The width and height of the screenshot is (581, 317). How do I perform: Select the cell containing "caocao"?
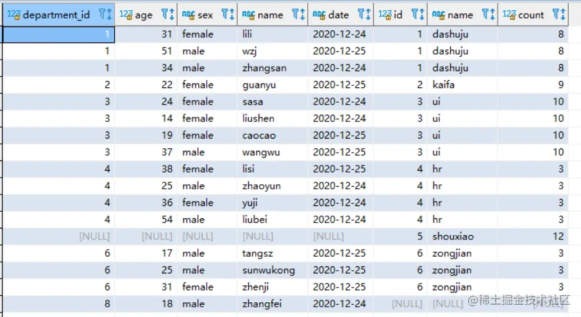click(273, 135)
